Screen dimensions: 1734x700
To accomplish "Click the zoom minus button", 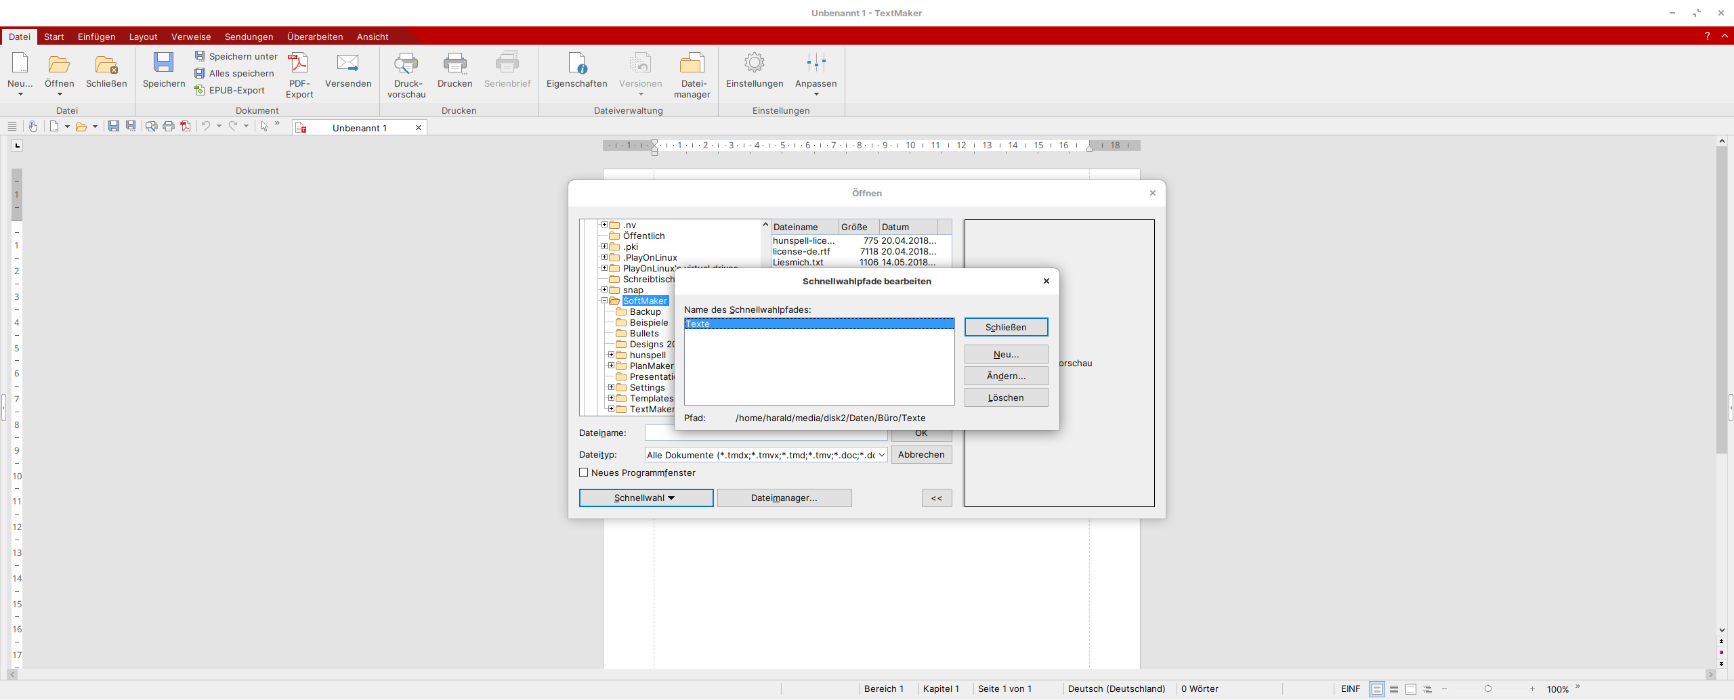I will click(x=1445, y=689).
